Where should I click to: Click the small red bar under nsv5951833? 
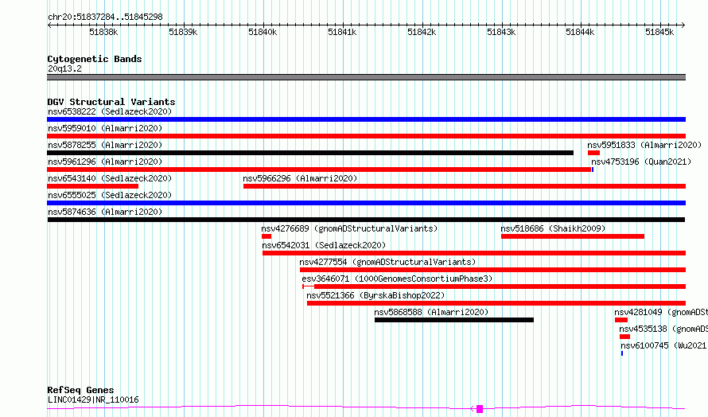click(593, 153)
